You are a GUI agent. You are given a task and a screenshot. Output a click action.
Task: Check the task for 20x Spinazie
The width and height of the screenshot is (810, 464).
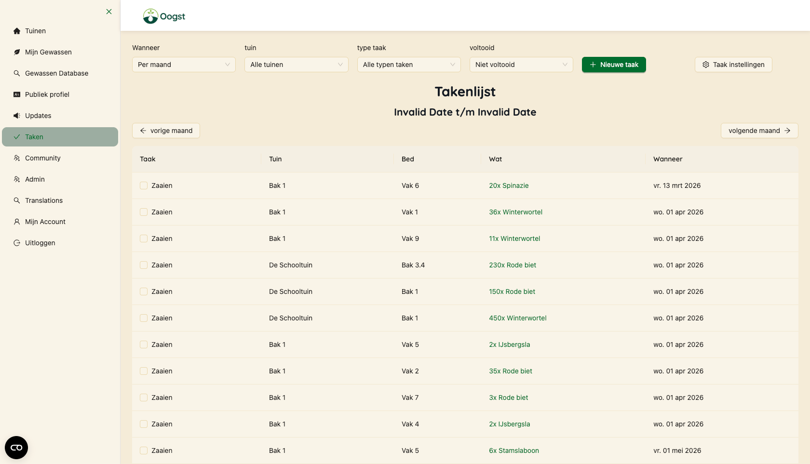[144, 186]
